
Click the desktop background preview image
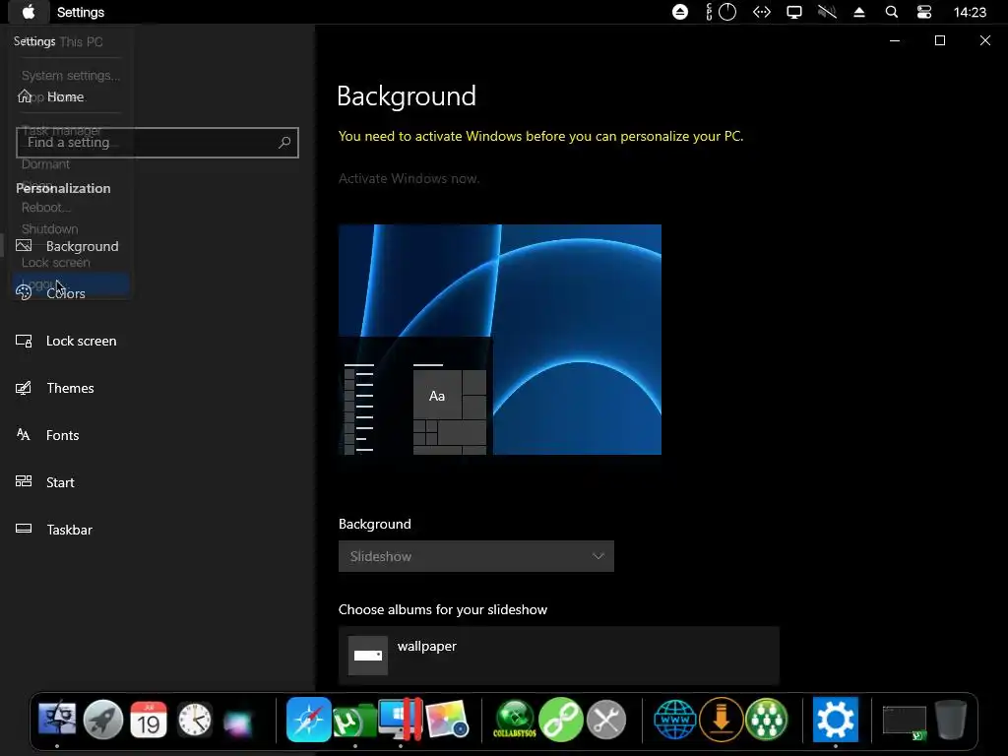tap(499, 340)
